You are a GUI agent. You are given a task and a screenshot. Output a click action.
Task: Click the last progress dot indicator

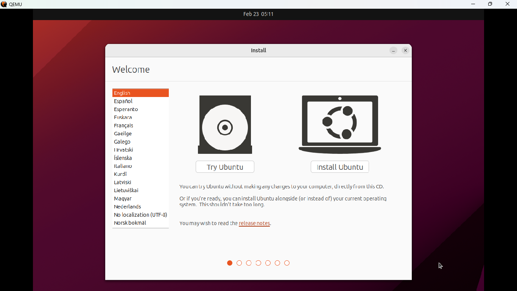pos(287,263)
